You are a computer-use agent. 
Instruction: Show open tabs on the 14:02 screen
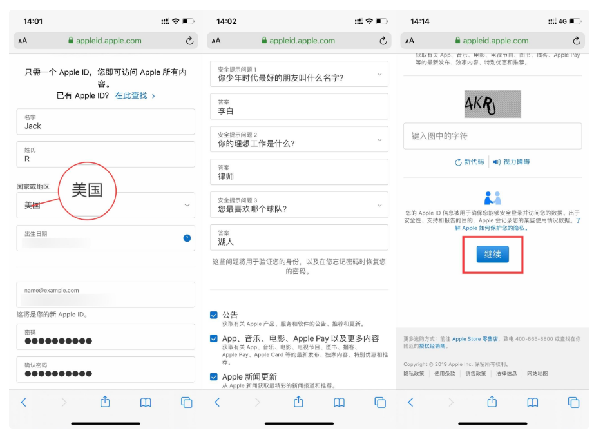pyautogui.click(x=380, y=402)
